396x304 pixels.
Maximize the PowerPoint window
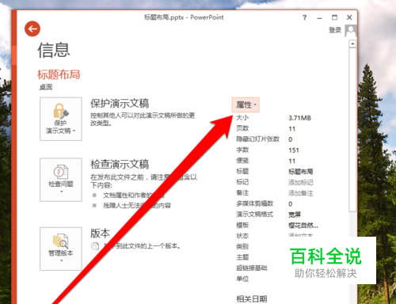[x=334, y=17]
